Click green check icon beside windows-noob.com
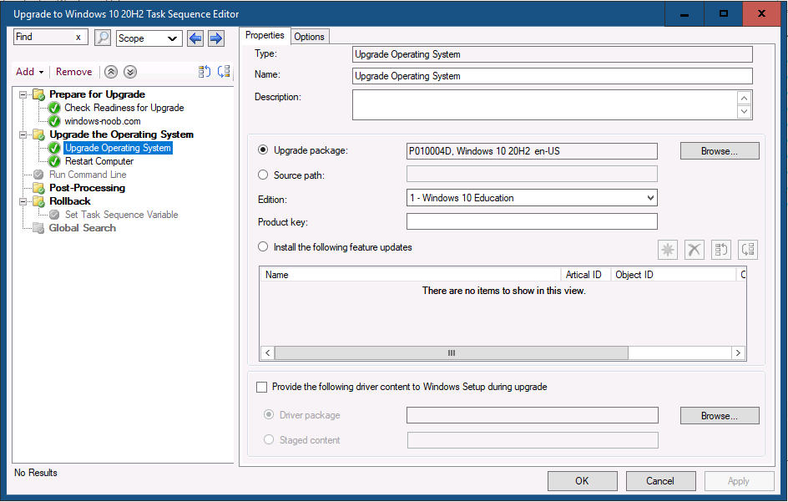 coord(54,121)
